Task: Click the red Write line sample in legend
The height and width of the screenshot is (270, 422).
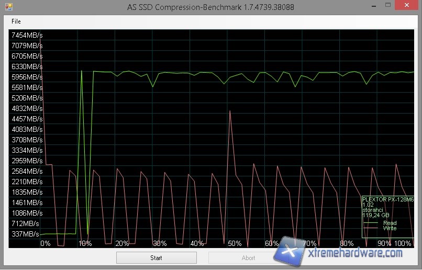Action: pos(371,229)
